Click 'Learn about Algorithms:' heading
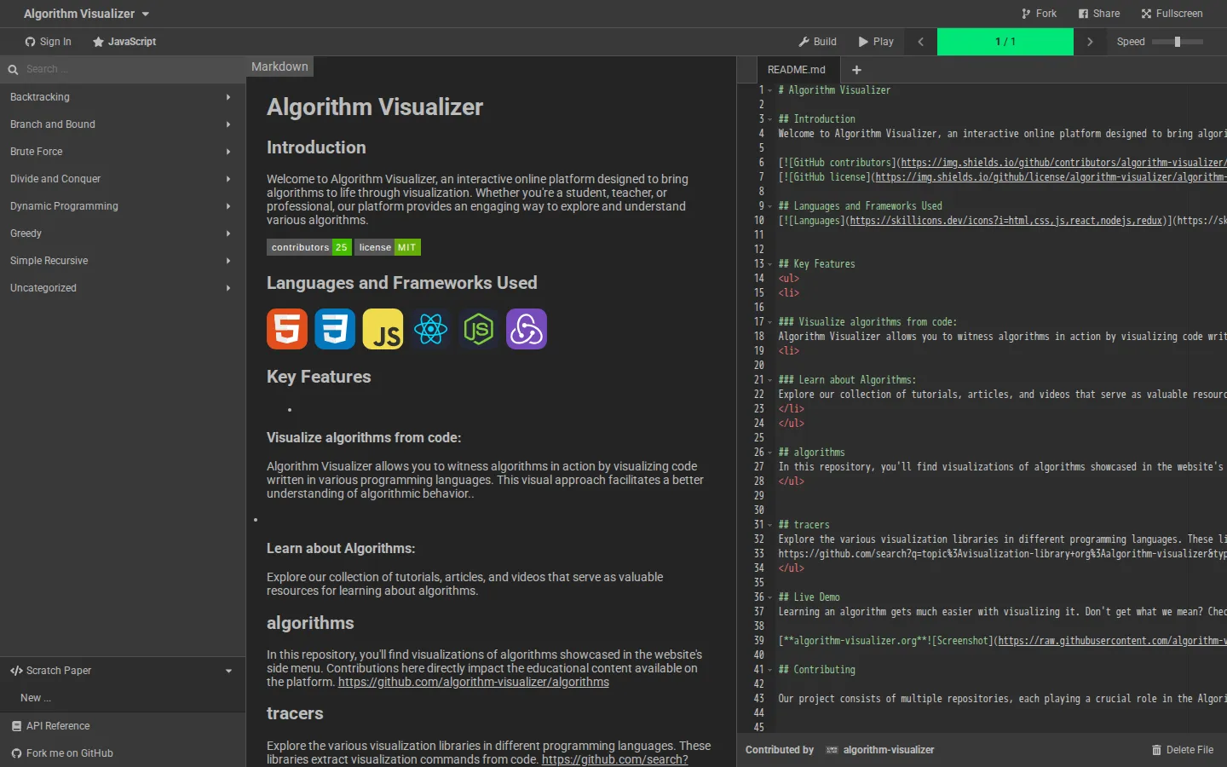 pyautogui.click(x=341, y=549)
